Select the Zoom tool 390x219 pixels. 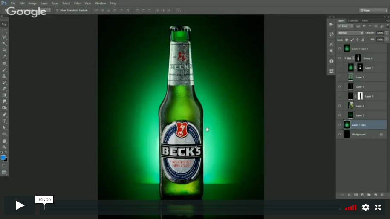[4, 147]
